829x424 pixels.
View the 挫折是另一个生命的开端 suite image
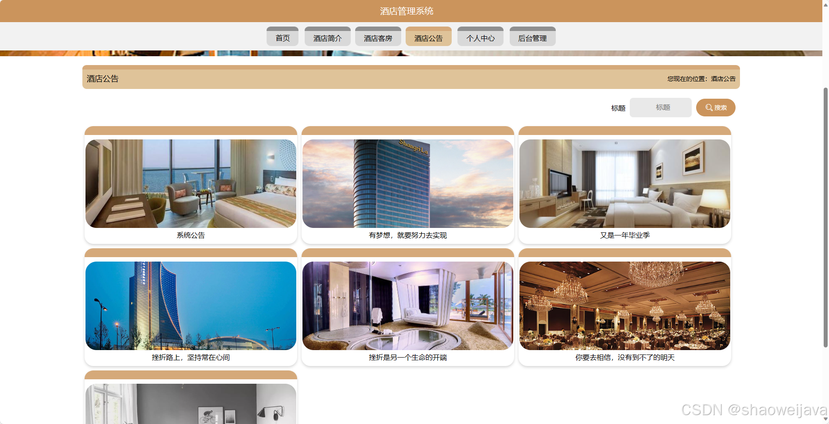pyautogui.click(x=408, y=306)
